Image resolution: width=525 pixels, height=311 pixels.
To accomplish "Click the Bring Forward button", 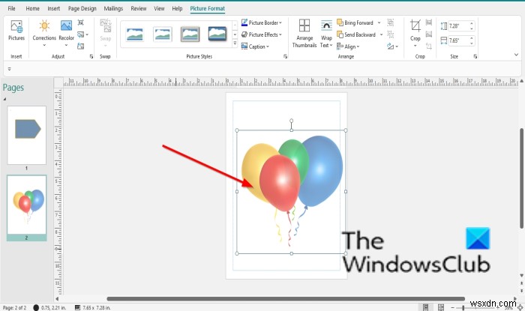I will [355, 22].
